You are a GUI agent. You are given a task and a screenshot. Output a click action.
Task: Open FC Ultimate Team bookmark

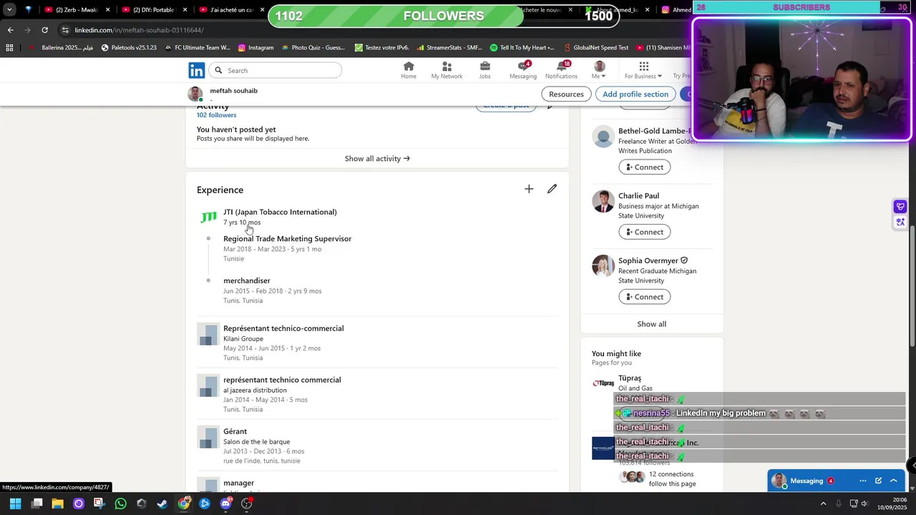point(197,48)
